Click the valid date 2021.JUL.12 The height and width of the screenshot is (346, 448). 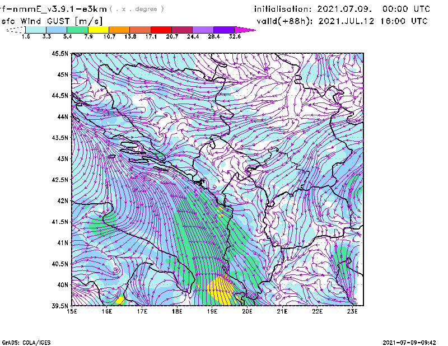coord(346,21)
